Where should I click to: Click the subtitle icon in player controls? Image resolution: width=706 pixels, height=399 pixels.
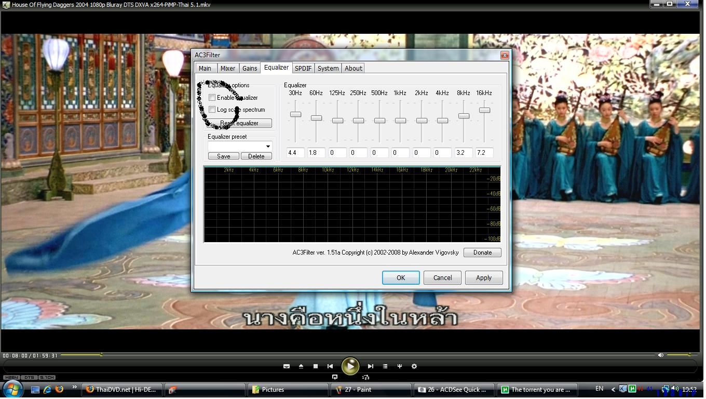coord(286,366)
